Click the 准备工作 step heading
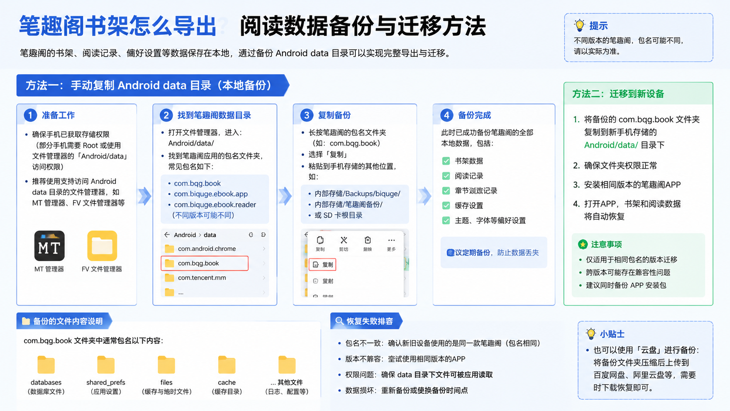 (59, 115)
